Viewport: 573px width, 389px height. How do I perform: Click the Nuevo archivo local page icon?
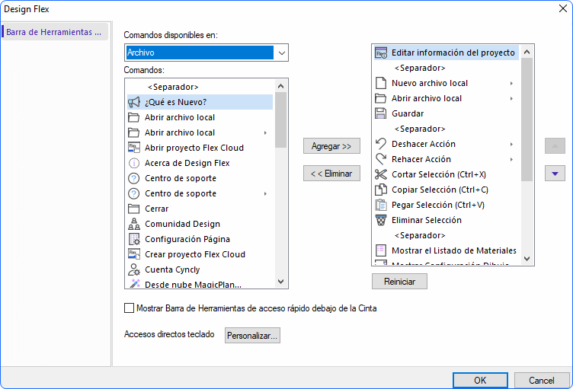381,83
